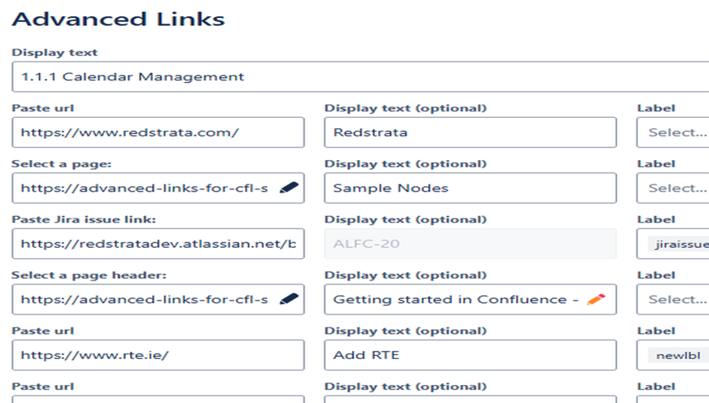The width and height of the screenshot is (709, 403).
Task: Click the Paste url field containing redstrata.com
Action: [x=158, y=132]
